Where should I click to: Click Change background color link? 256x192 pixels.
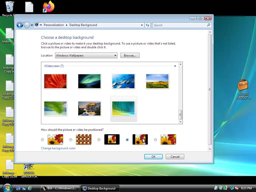(x=58, y=148)
